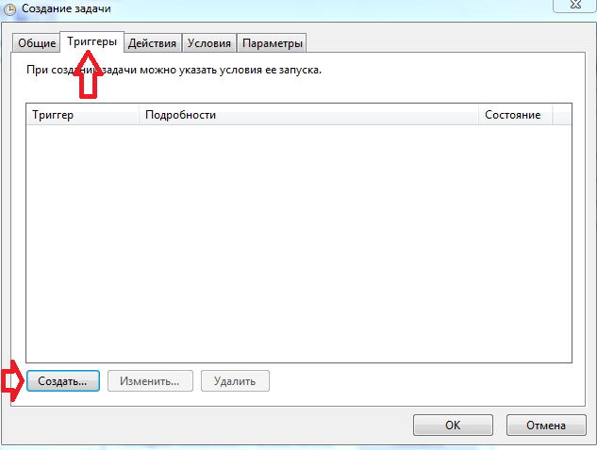Click the divider between the Триггер and Подробности columns
The width and height of the screenshot is (597, 450).
pos(139,115)
